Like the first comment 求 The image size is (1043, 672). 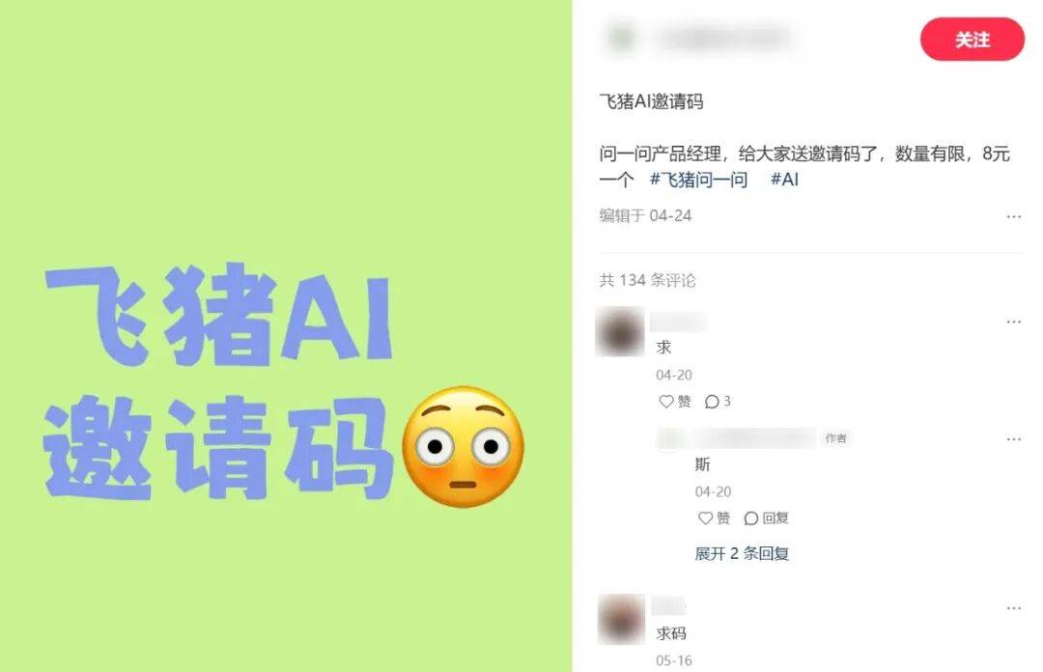point(674,402)
